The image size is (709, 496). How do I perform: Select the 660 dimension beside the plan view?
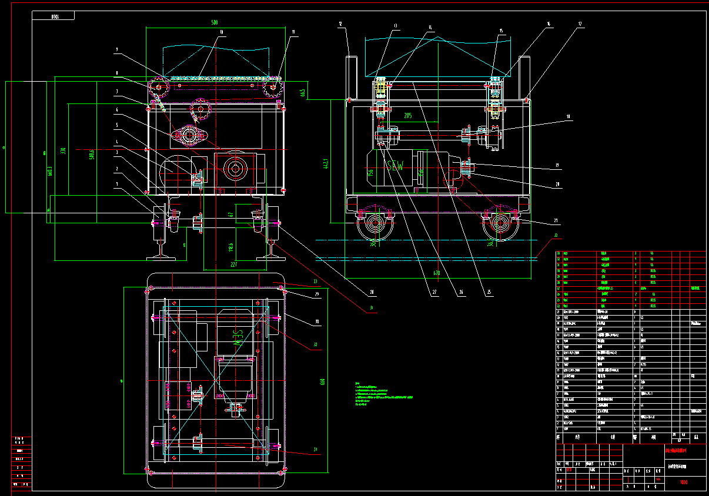tap(322, 382)
